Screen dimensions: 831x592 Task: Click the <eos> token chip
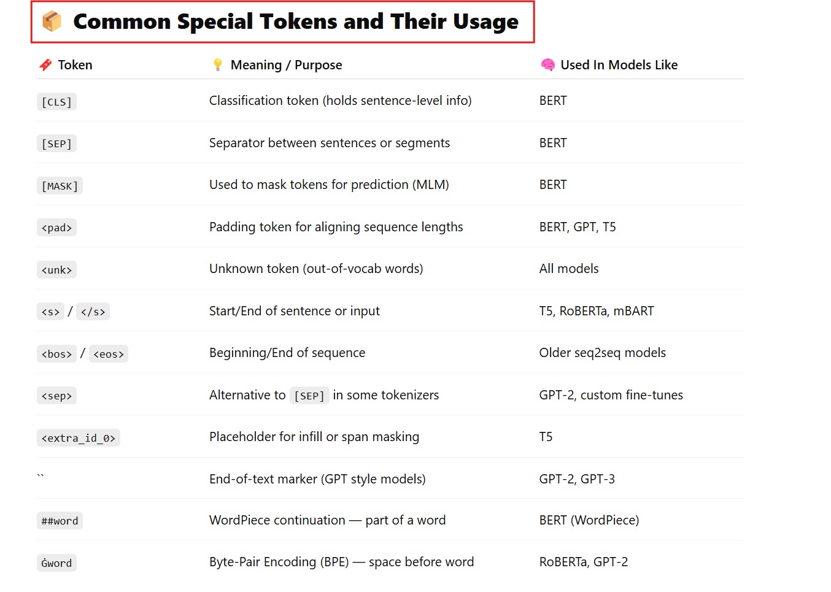click(109, 354)
